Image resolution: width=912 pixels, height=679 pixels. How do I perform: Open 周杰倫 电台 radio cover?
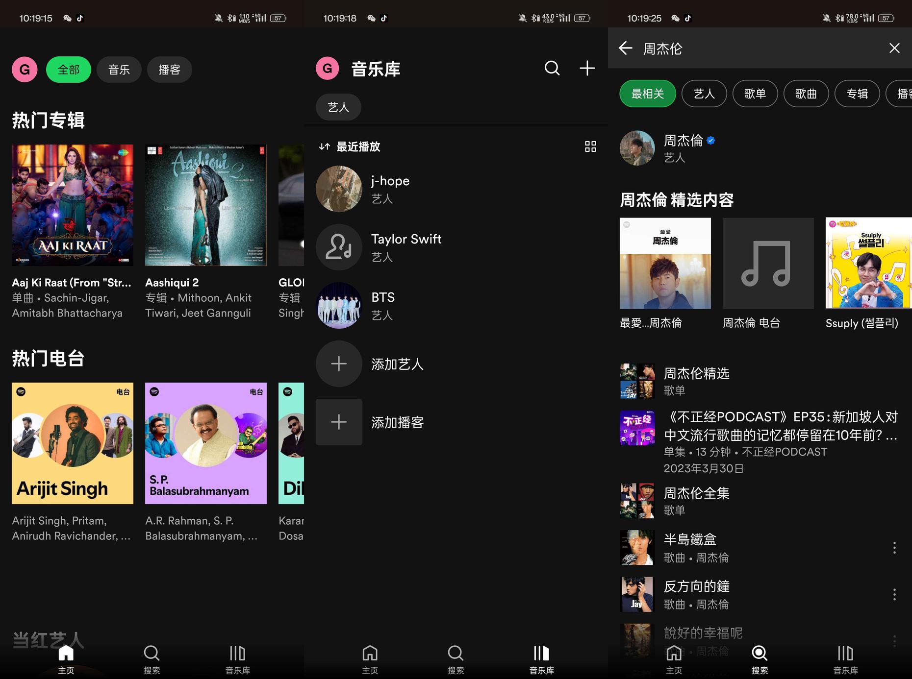tap(768, 264)
